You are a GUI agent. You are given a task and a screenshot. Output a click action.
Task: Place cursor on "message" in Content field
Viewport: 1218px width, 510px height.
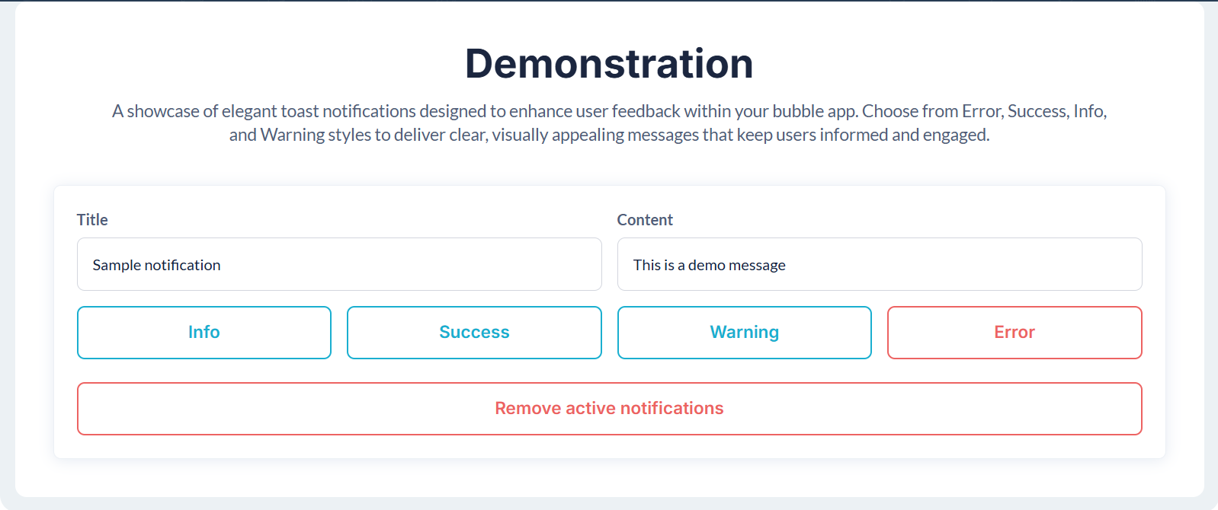pyautogui.click(x=757, y=265)
